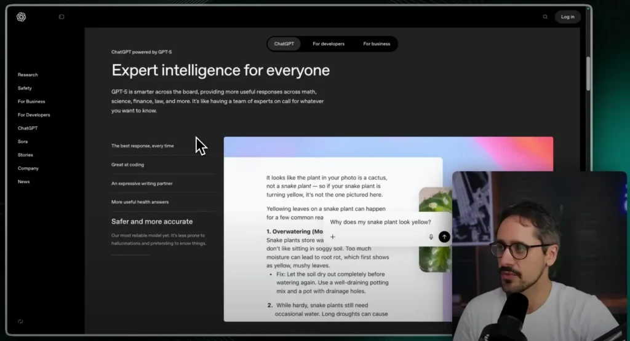Open Company in the sidebar
The height and width of the screenshot is (341, 630).
pos(28,168)
